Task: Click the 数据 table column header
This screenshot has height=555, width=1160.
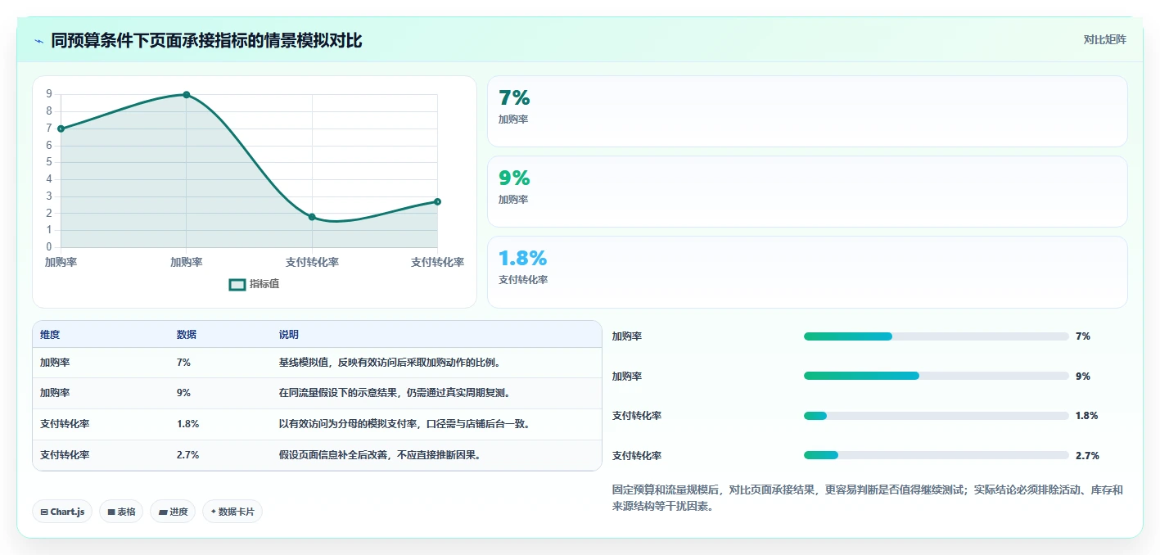Action: click(187, 335)
